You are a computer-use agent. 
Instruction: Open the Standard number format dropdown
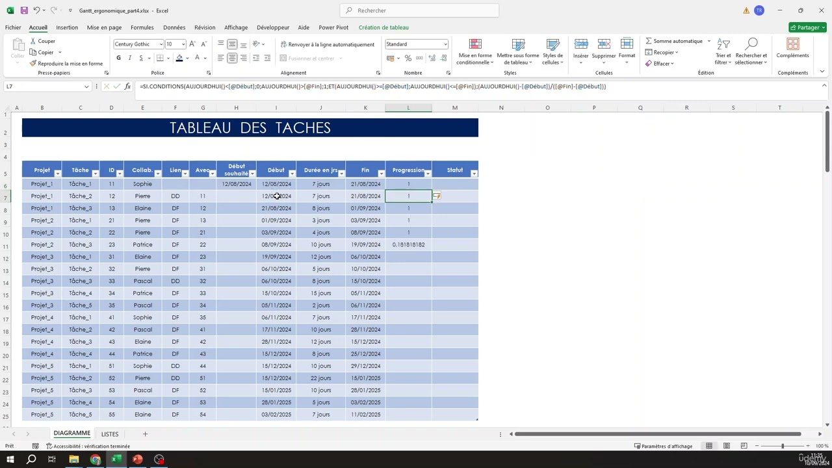tap(445, 44)
